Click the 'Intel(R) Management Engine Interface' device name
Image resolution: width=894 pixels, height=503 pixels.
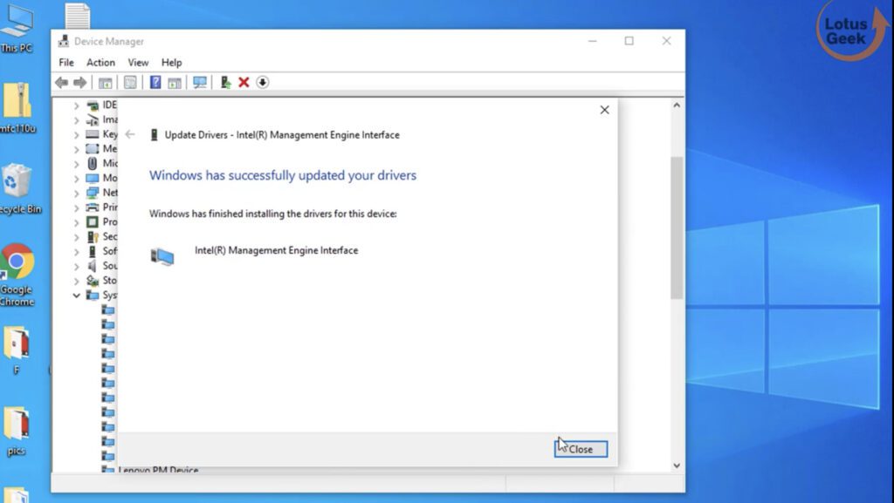click(277, 250)
